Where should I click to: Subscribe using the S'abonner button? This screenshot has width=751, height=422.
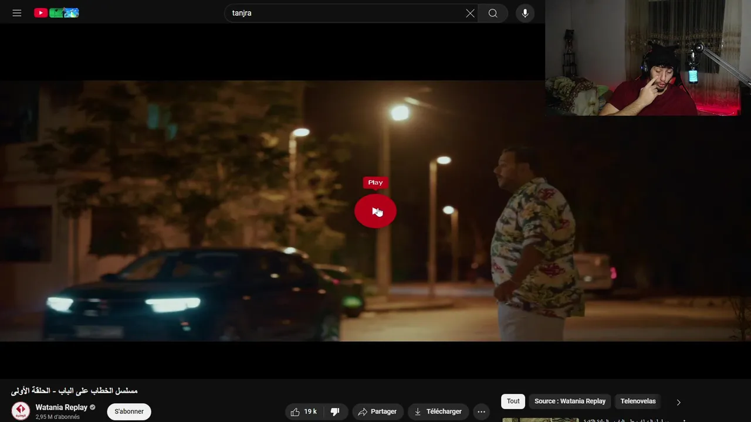point(129,411)
